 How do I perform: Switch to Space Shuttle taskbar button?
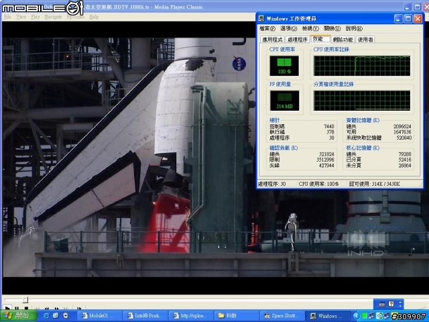click(x=282, y=316)
